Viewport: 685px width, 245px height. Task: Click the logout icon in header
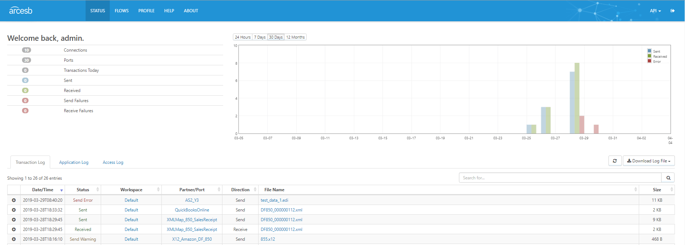coord(672,11)
